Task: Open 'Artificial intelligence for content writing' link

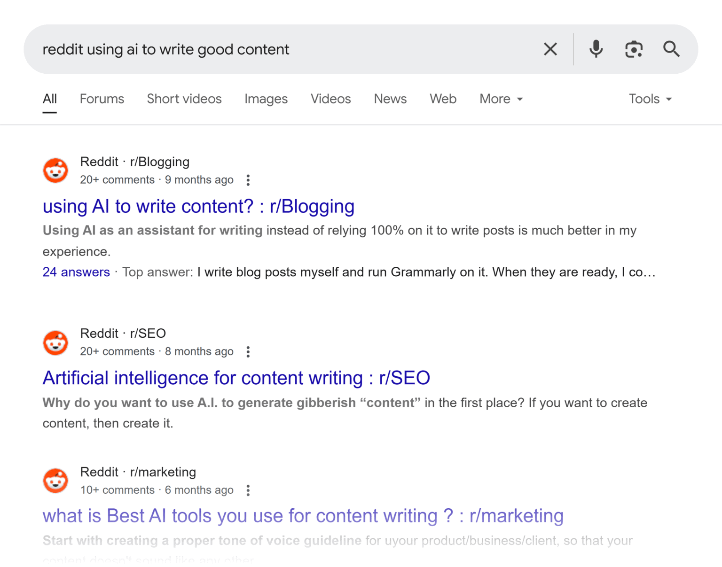Action: (x=236, y=378)
